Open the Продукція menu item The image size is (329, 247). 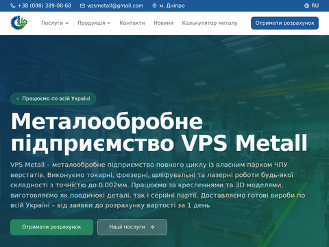coord(91,23)
